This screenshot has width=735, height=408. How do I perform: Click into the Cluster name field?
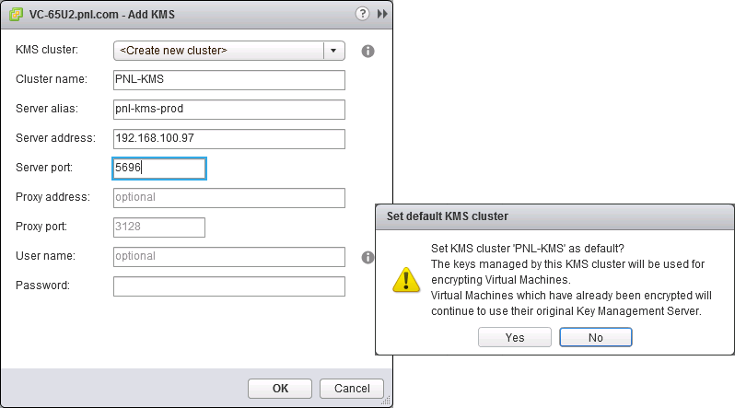click(x=229, y=80)
